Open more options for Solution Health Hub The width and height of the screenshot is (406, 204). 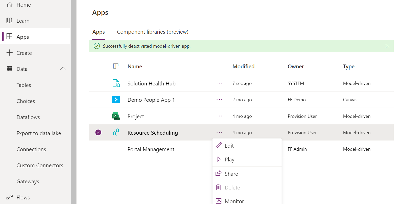[x=219, y=83]
